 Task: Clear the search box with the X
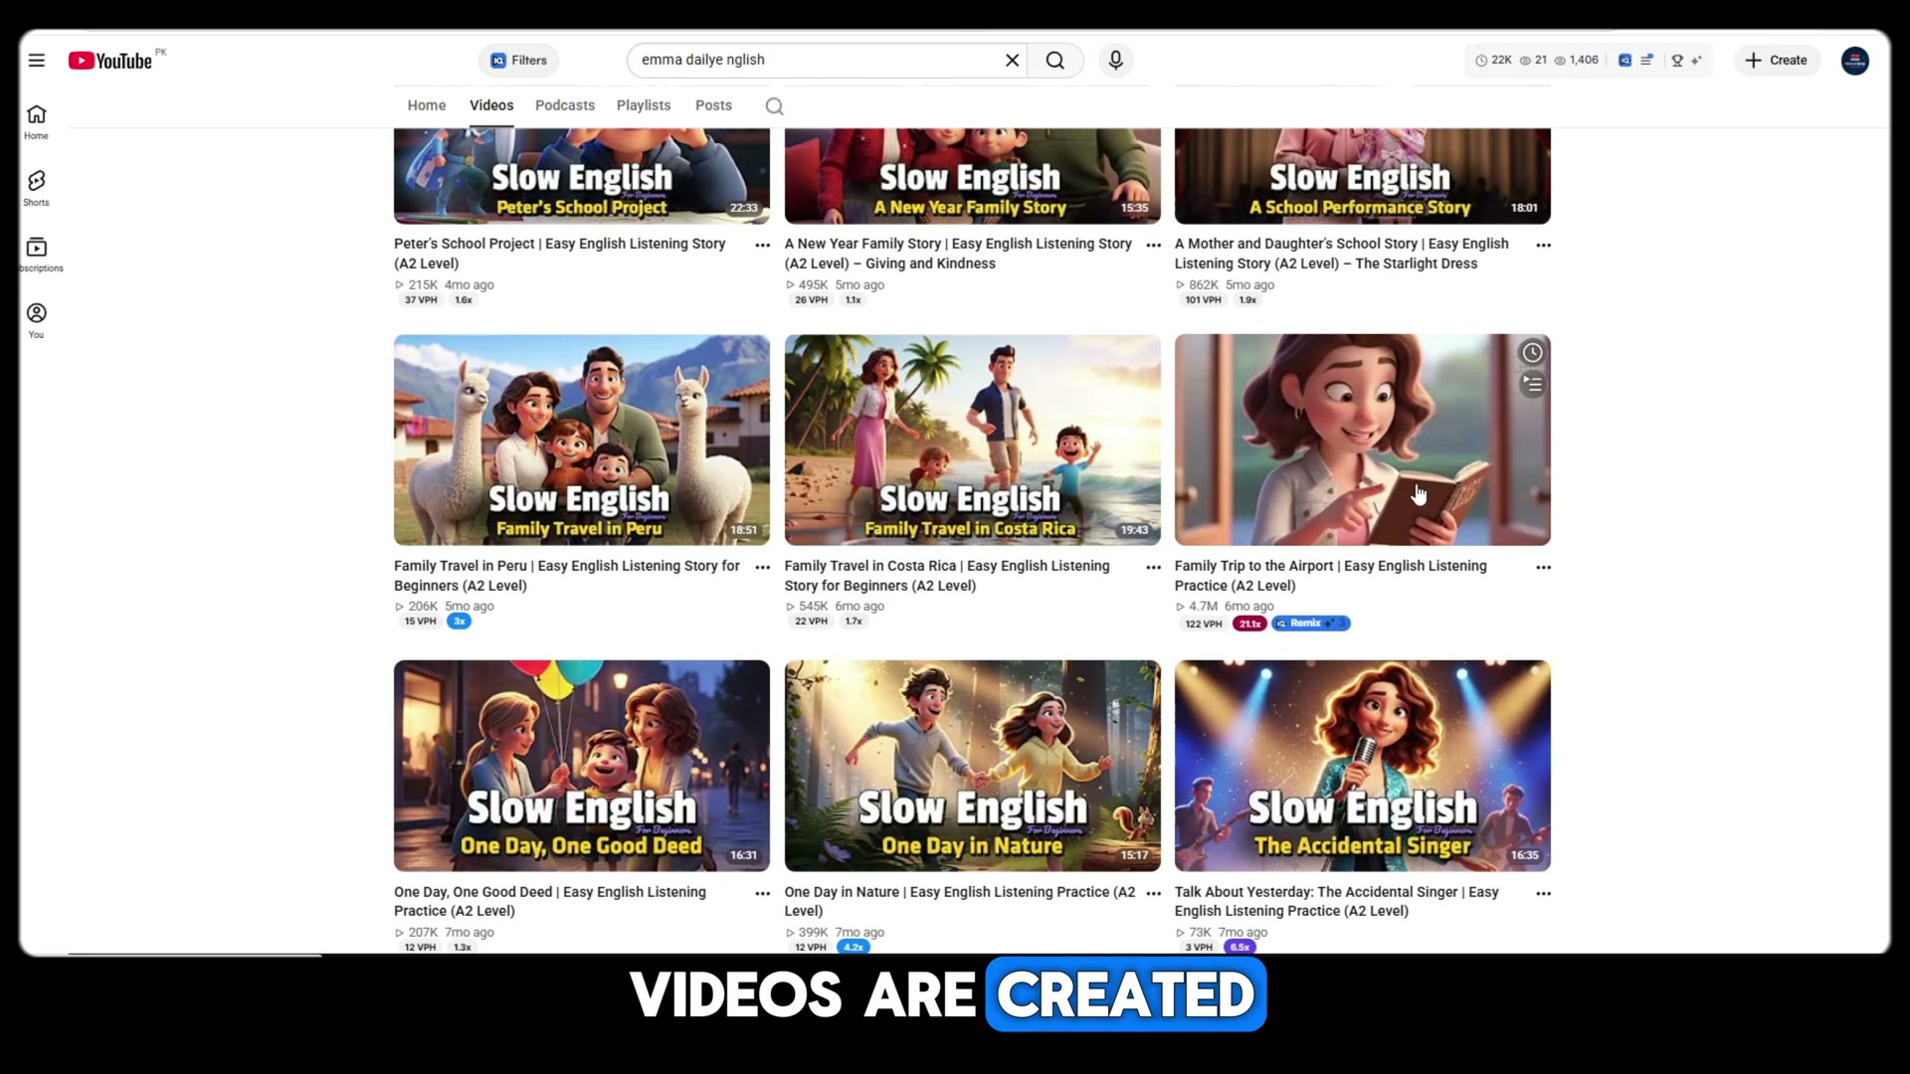point(1012,61)
